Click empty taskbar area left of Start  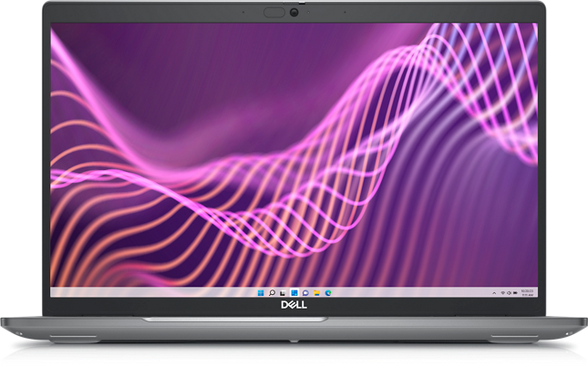pyautogui.click(x=137, y=293)
